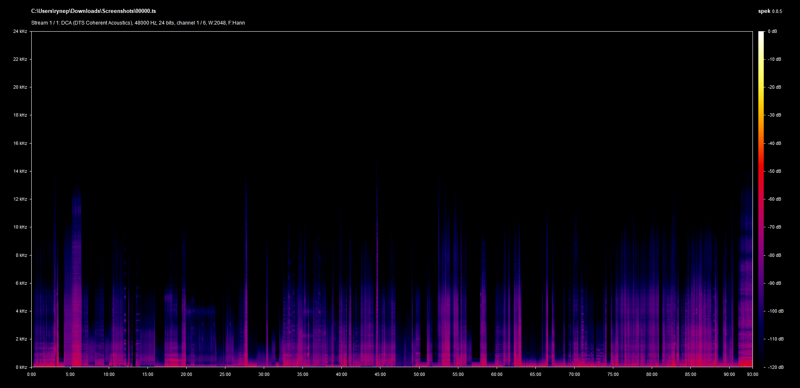This screenshot has width=800, height=388.
Task: Click the -50 dB color scale label
Action: point(774,171)
